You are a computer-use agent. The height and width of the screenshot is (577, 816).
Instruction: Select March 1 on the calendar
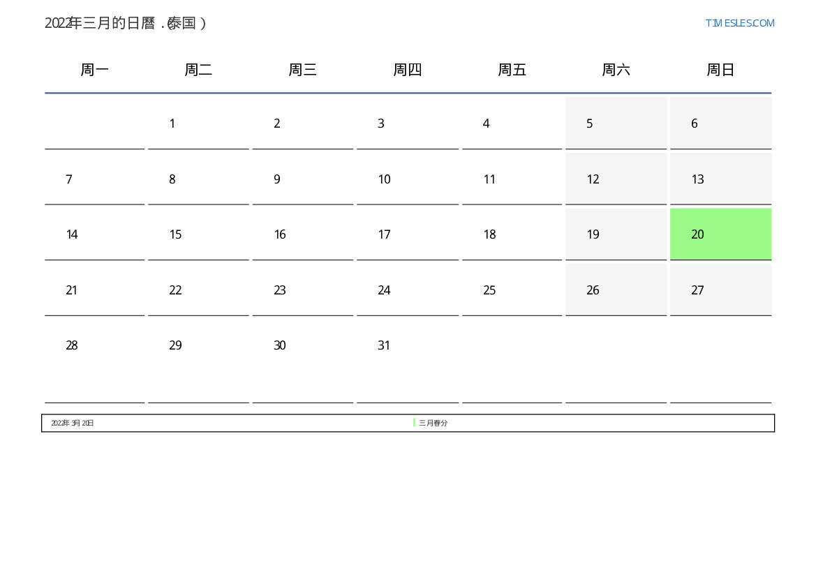click(198, 123)
